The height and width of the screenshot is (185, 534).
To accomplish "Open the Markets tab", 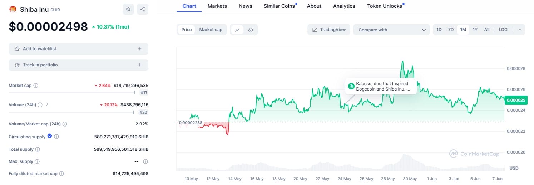I will click(217, 6).
